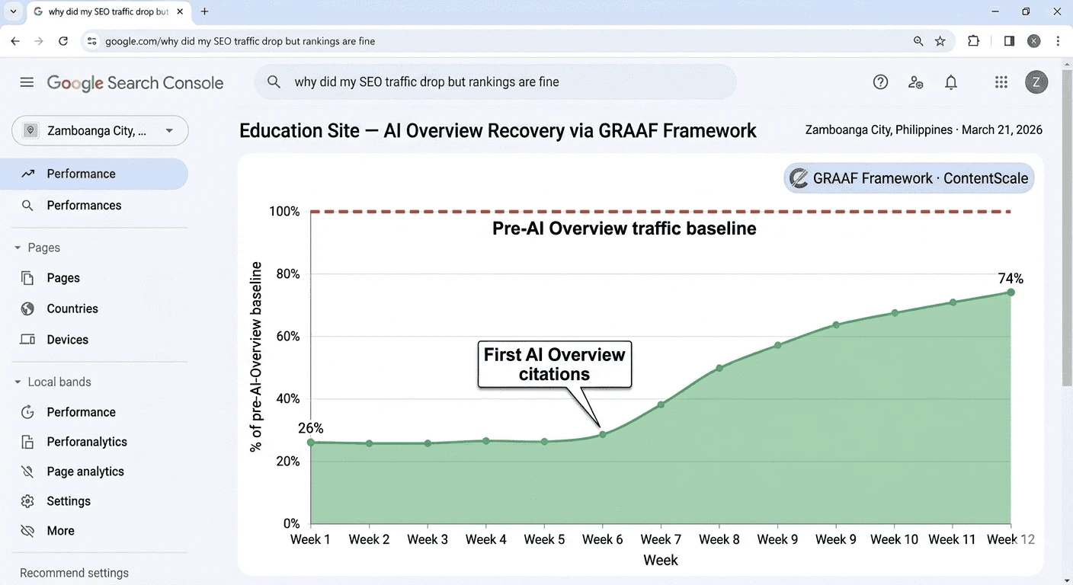1073x585 pixels.
Task: Open the browser extensions puzzle icon
Action: pyautogui.click(x=973, y=40)
